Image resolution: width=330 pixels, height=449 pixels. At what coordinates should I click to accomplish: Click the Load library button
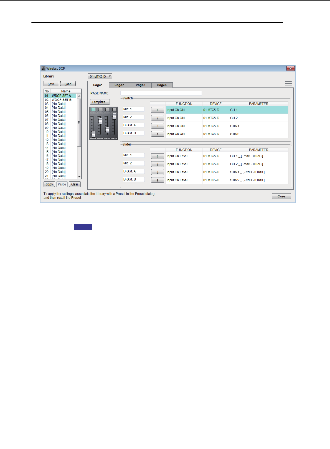[68, 84]
